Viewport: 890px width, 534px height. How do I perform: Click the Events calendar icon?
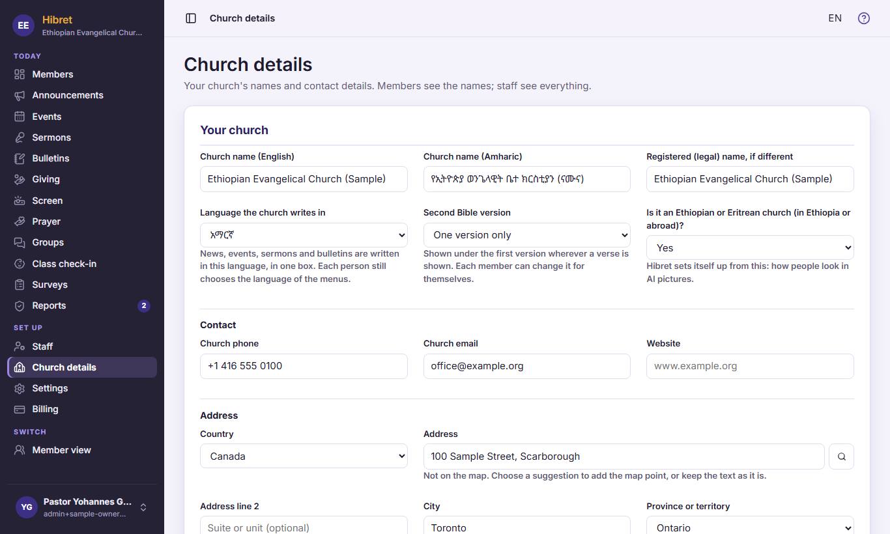(20, 117)
